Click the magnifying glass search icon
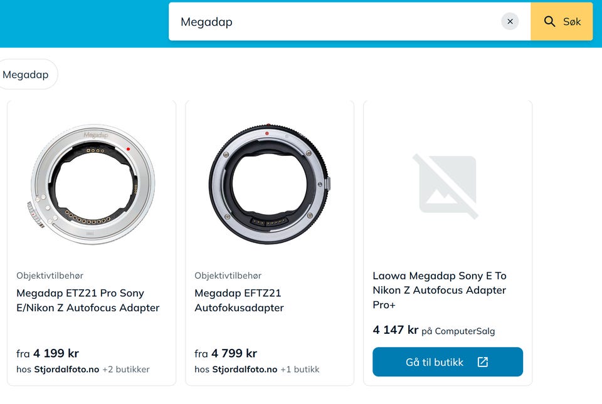Viewport: 602px width, 404px height. (550, 21)
